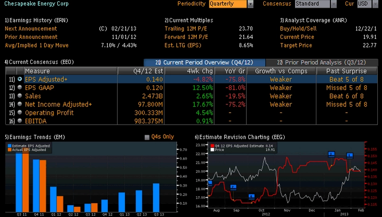
Task: Click the Q3 13 estimate bar
Action: pos(156,198)
